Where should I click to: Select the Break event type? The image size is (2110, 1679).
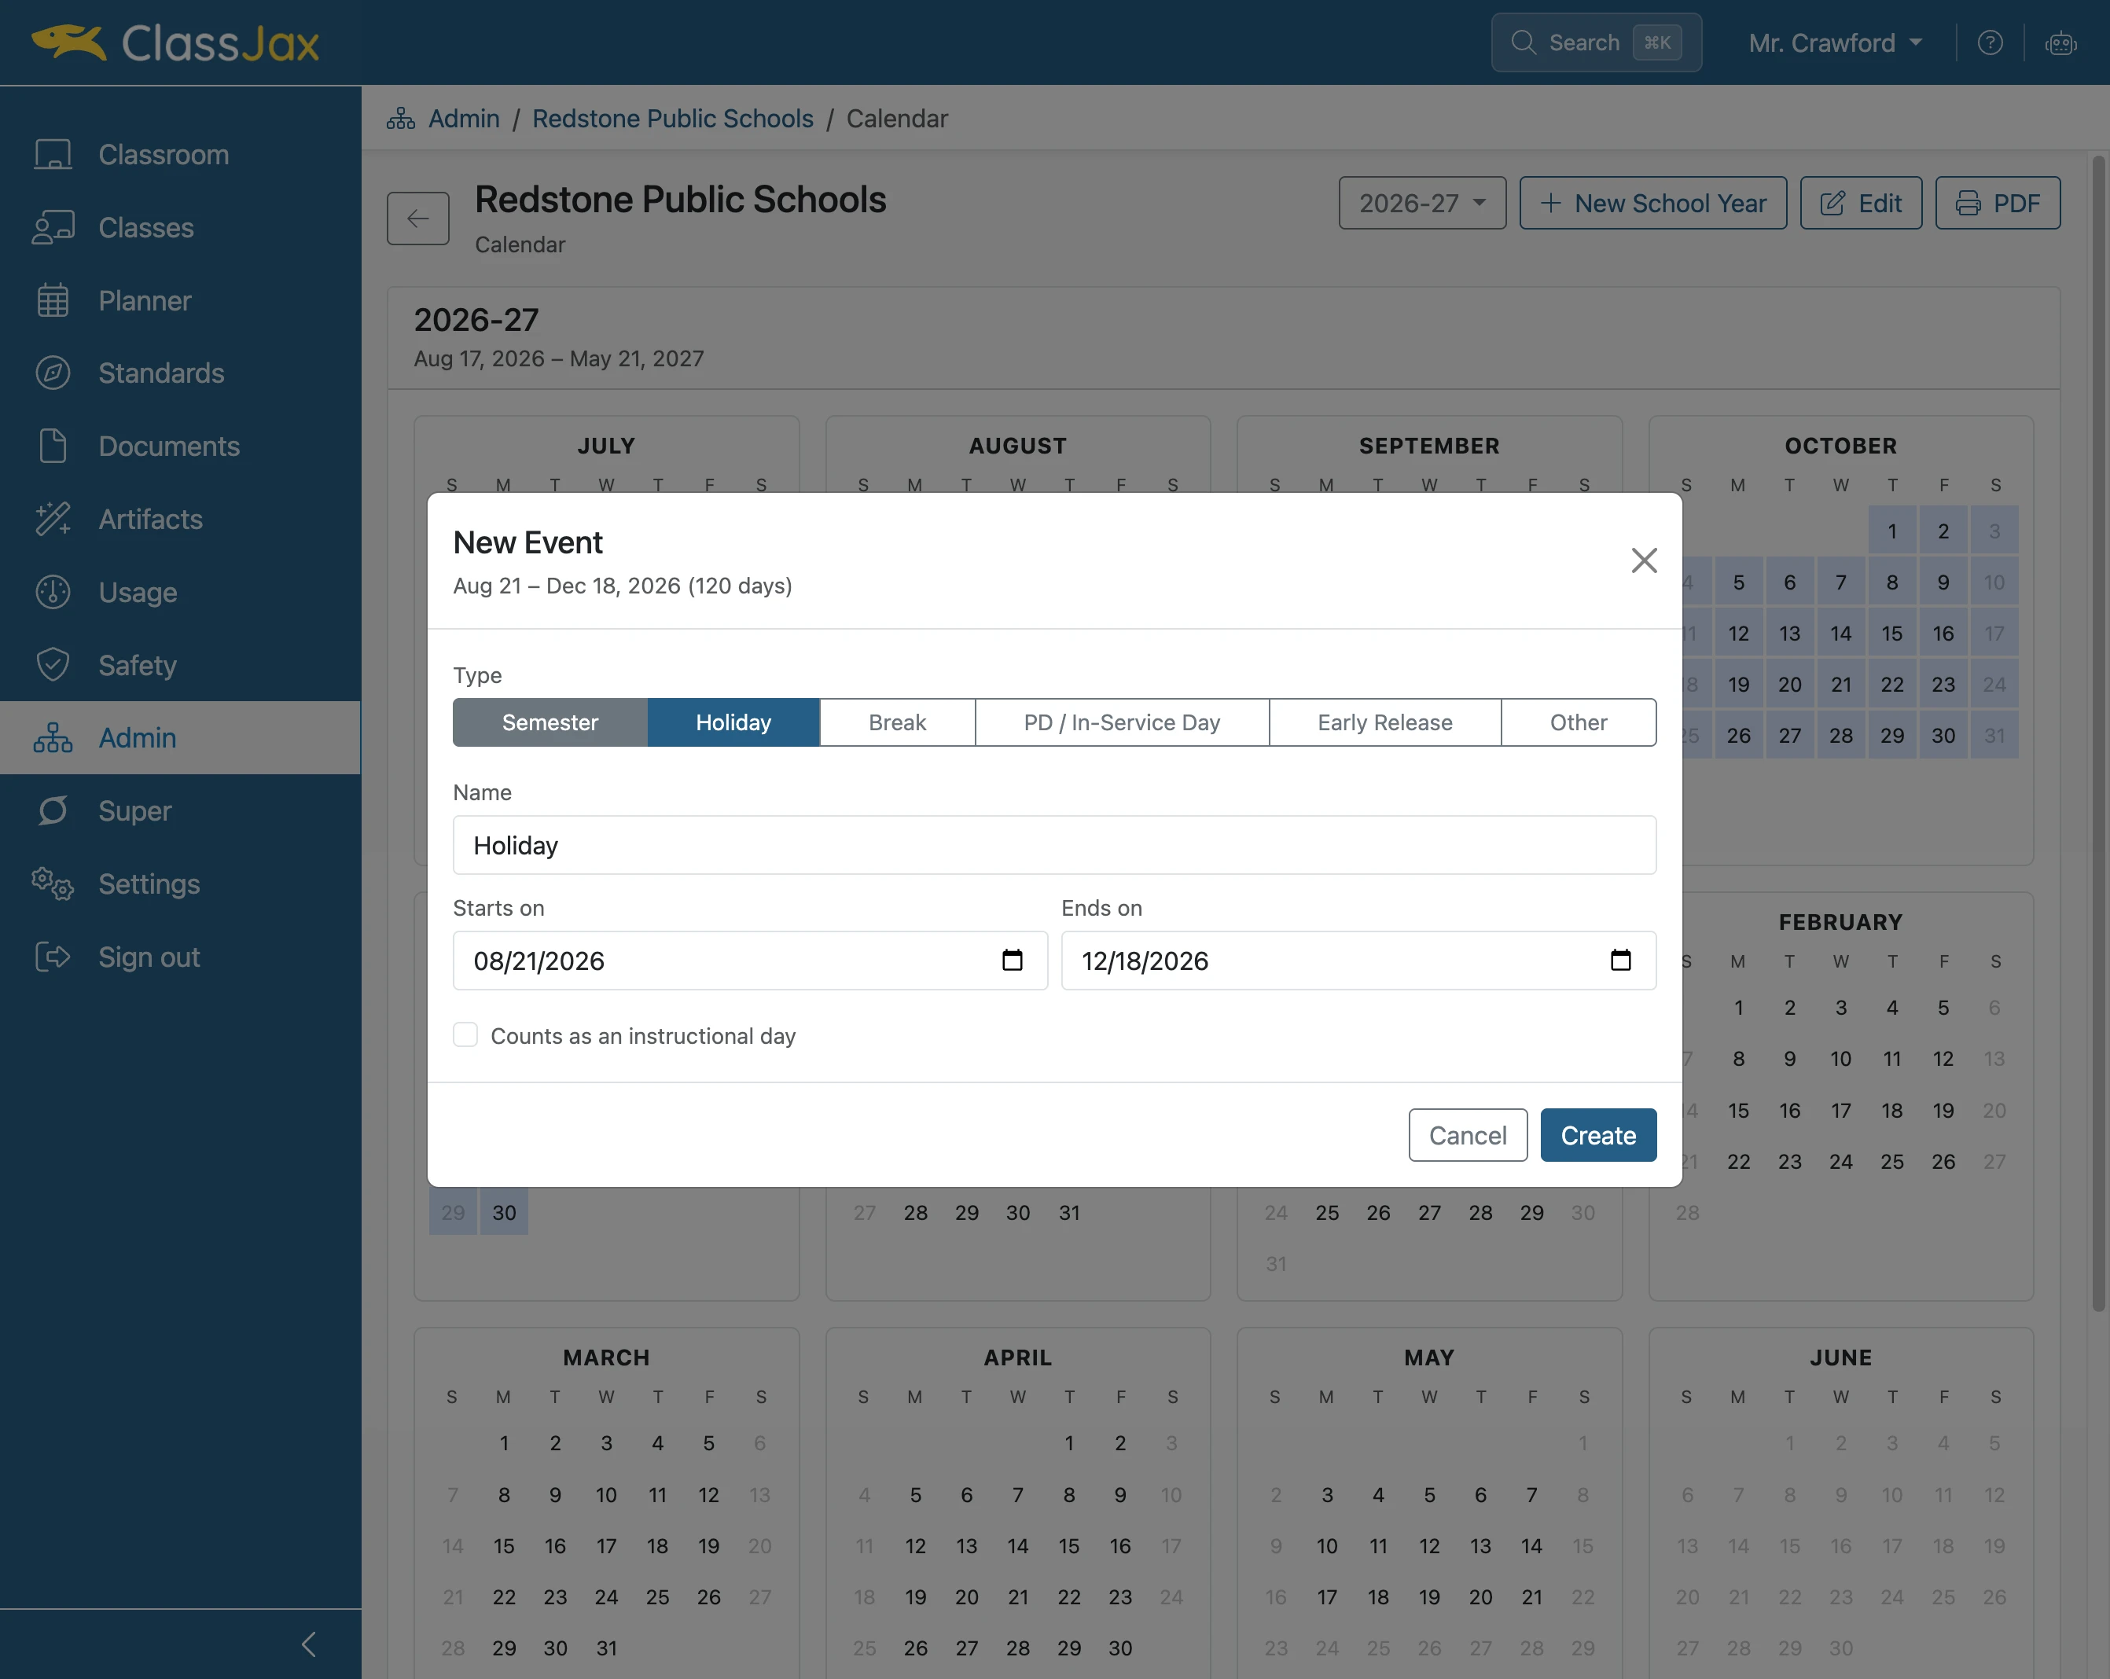(898, 723)
